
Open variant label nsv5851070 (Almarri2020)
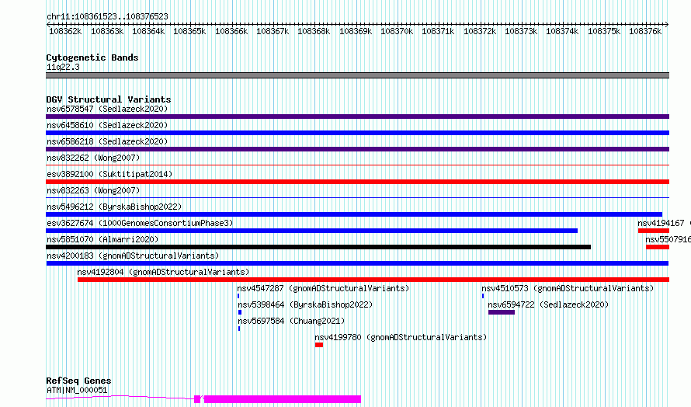click(102, 239)
